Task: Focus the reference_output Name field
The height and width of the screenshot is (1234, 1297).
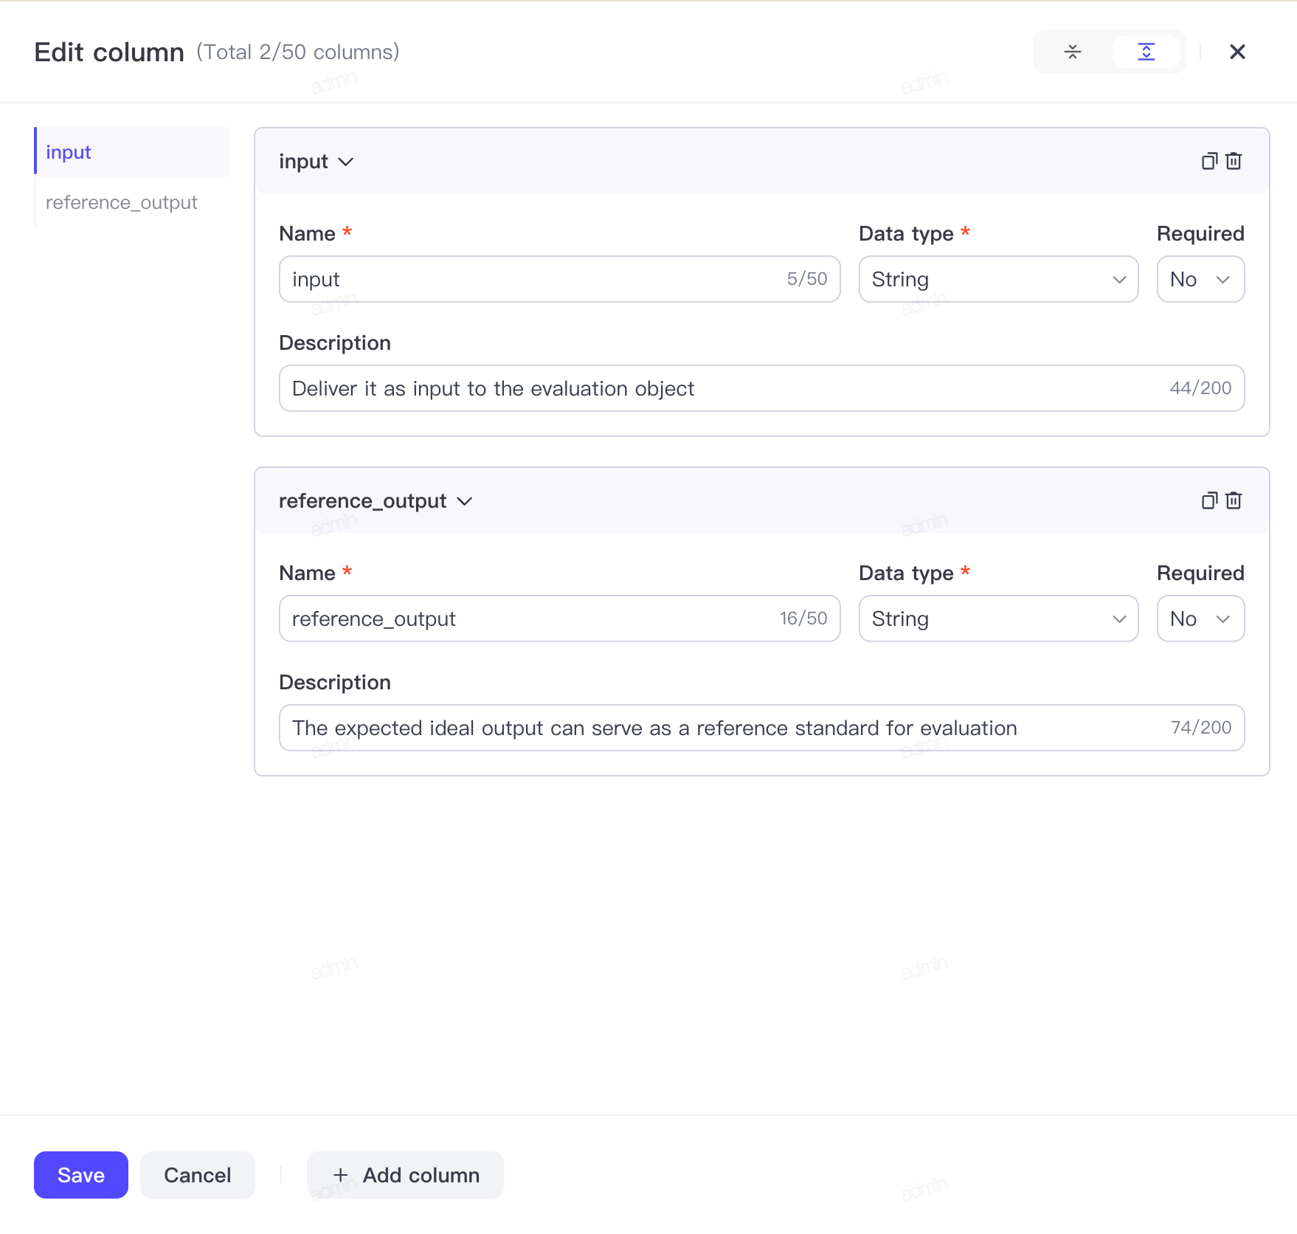Action: tap(559, 618)
